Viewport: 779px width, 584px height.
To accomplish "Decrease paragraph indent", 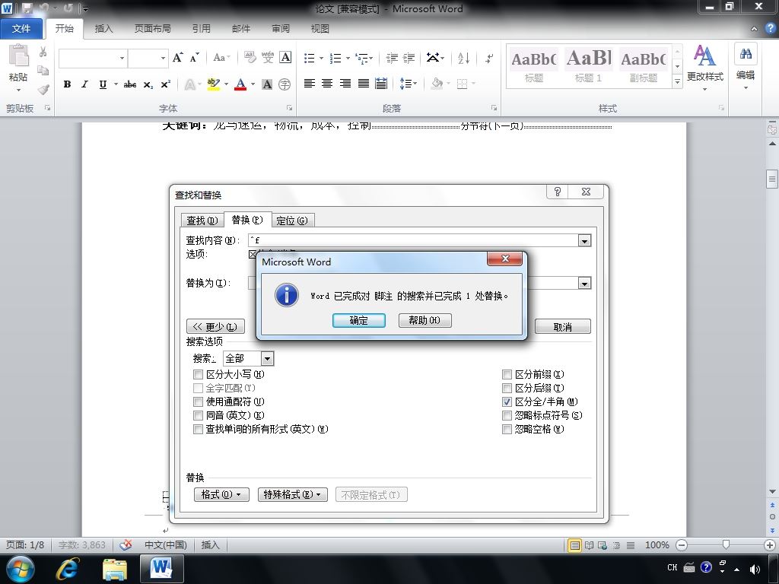I will pos(392,58).
